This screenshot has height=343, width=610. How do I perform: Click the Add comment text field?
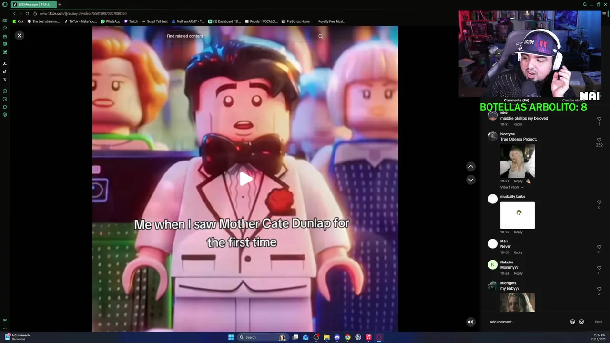(x=527, y=322)
